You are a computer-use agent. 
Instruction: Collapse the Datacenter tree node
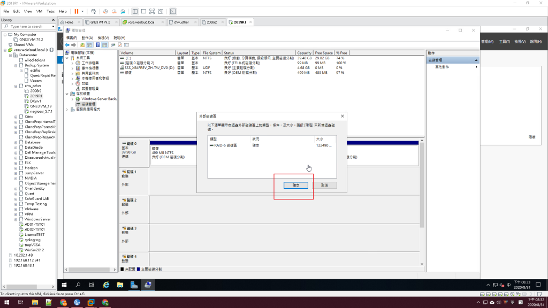coord(11,55)
